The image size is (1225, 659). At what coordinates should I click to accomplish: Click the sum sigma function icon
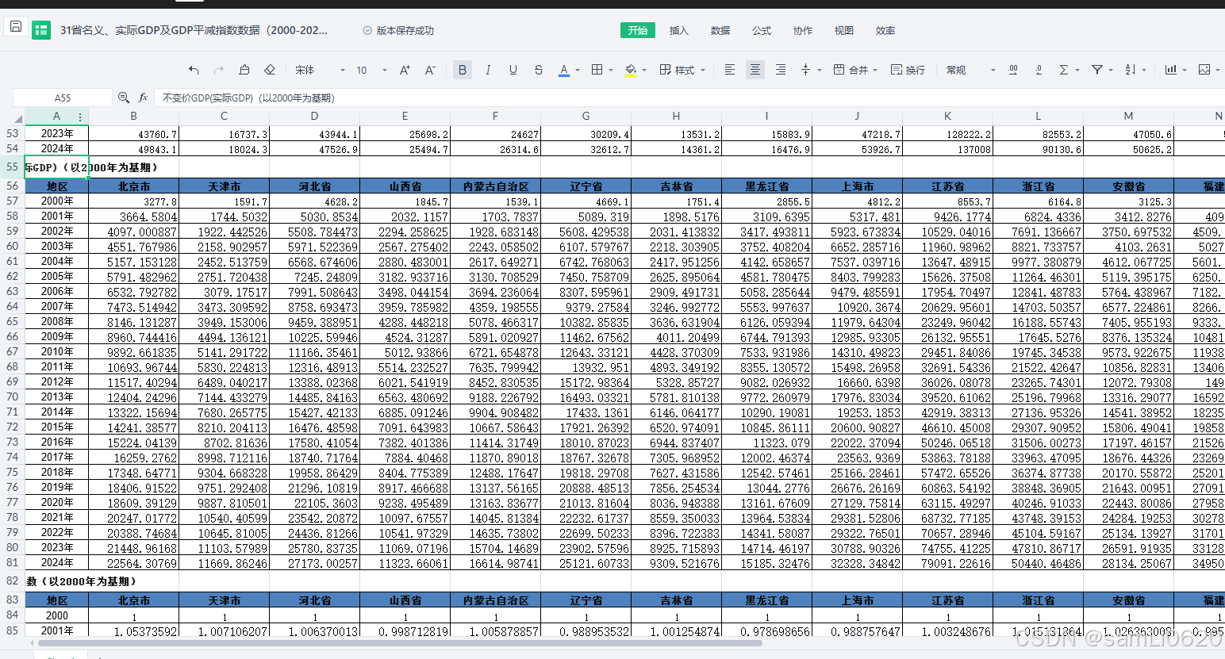1064,70
